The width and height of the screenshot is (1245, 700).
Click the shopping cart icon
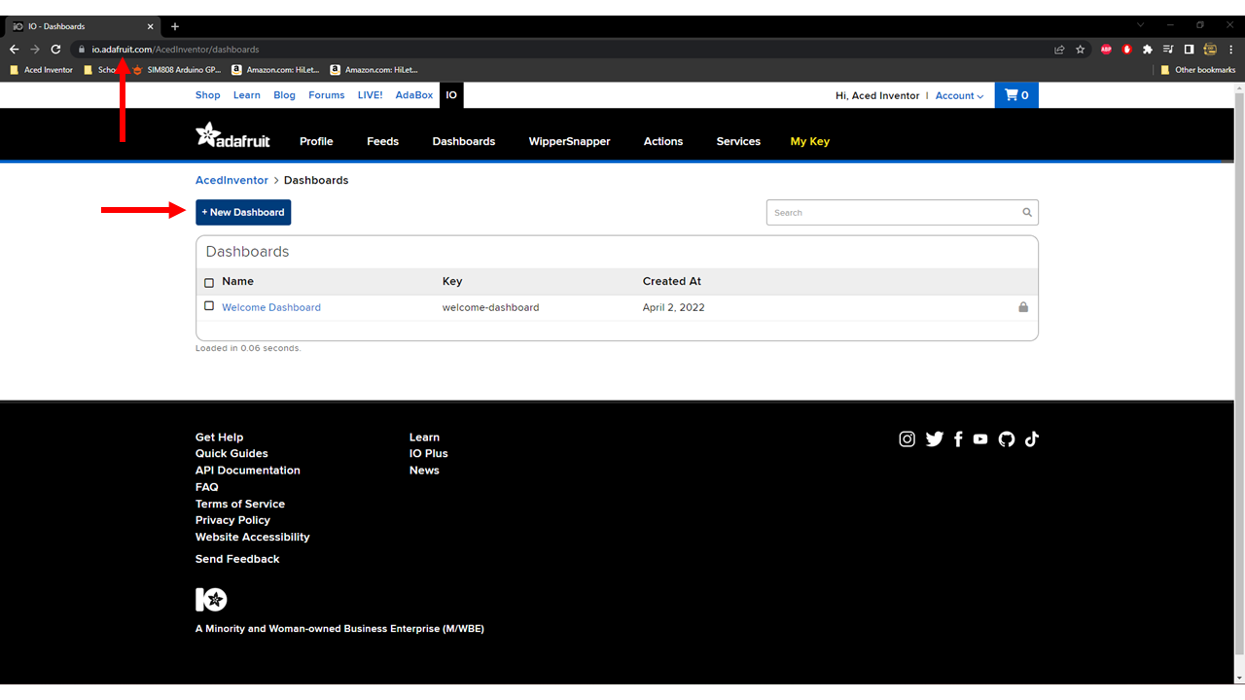point(1012,95)
